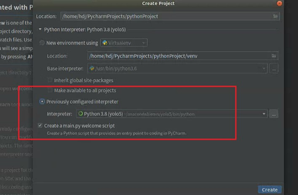This screenshot has width=298, height=195.
Task: Click the Virtualenv python icon in environment combo
Action: [104, 43]
